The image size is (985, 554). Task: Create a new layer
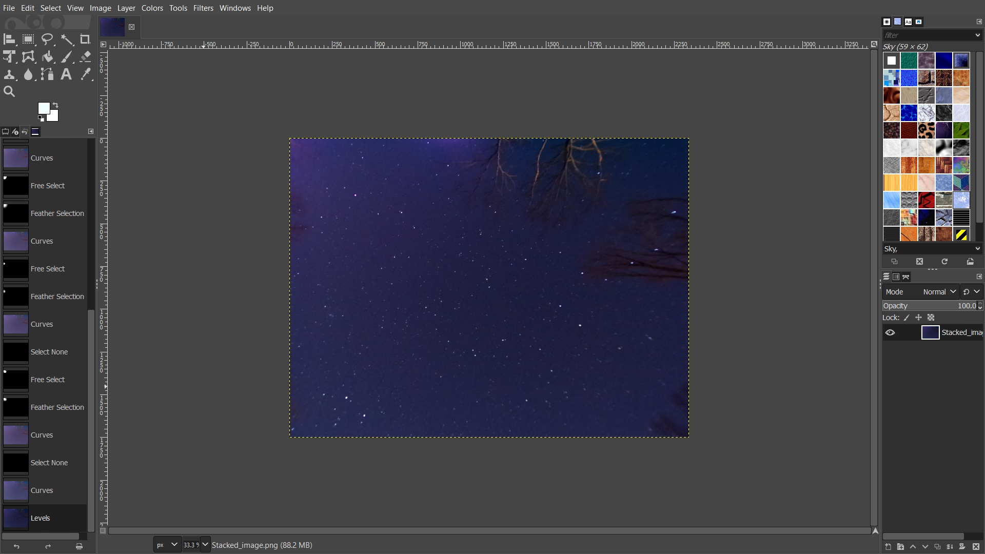(x=888, y=547)
